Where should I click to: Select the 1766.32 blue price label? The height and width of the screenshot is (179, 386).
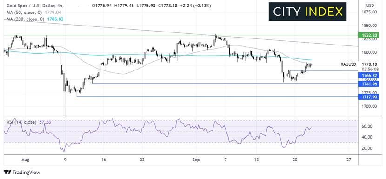tap(368, 76)
